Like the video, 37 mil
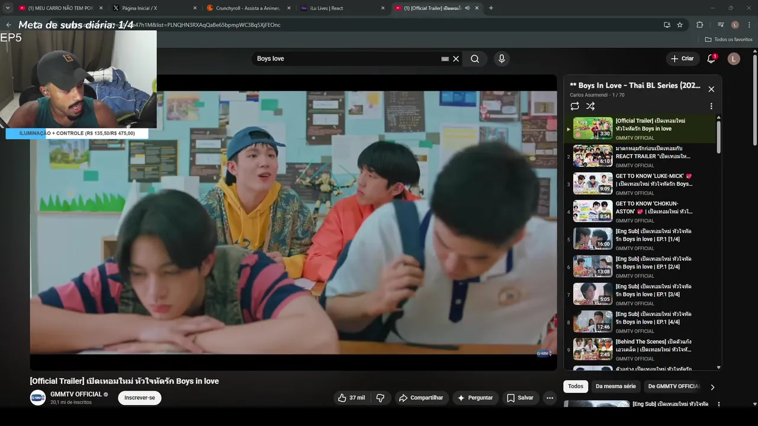 tap(351, 398)
